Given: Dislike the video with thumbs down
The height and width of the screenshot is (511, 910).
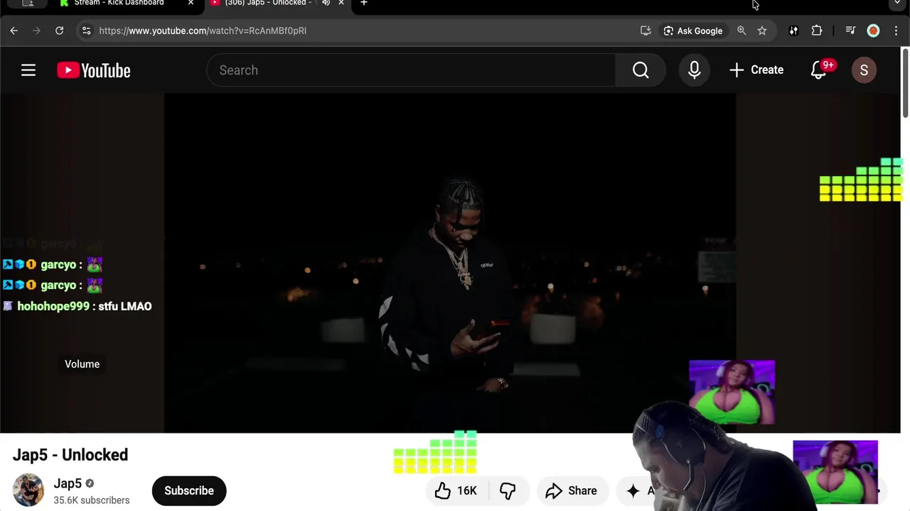Looking at the screenshot, I should coord(508,490).
